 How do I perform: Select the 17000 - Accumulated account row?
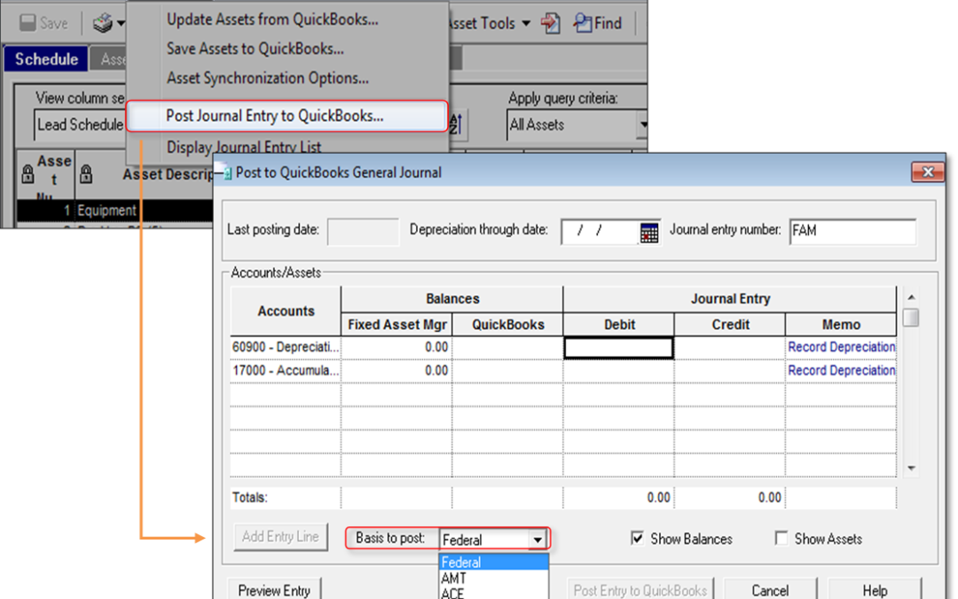click(x=286, y=370)
